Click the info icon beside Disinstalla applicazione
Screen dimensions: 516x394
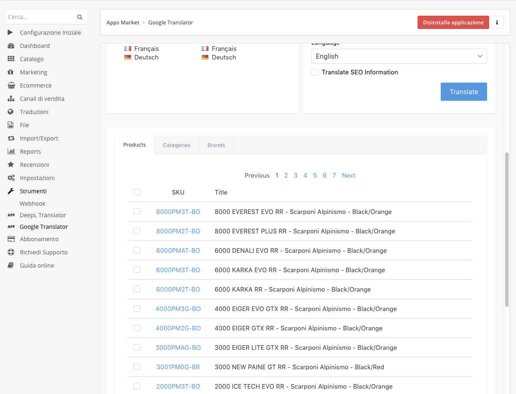(x=497, y=22)
